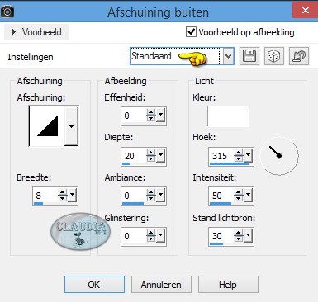Increase Intensiteit with the up arrow
The image size is (318, 302).
(239, 192)
